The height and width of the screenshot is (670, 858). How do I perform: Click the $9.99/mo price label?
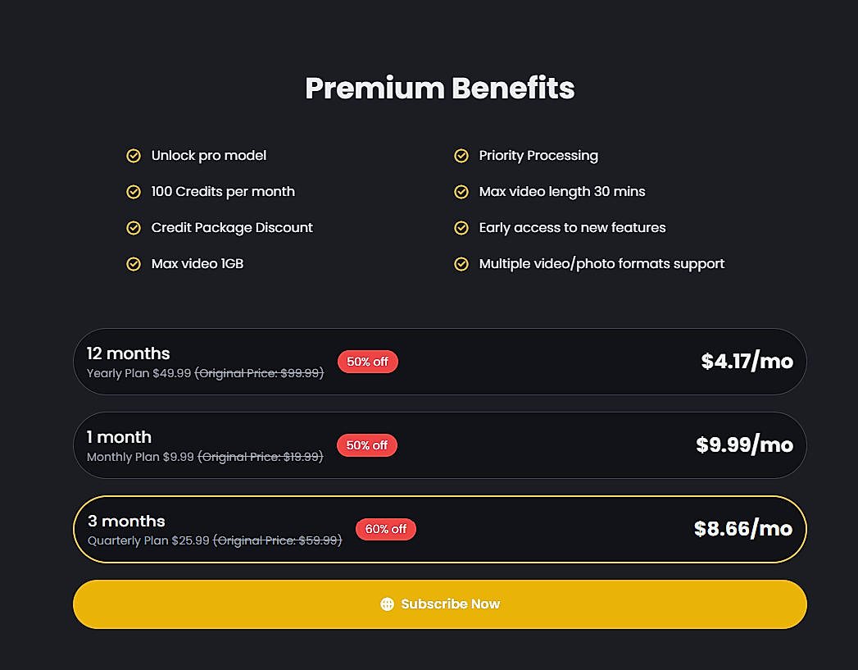(x=744, y=445)
